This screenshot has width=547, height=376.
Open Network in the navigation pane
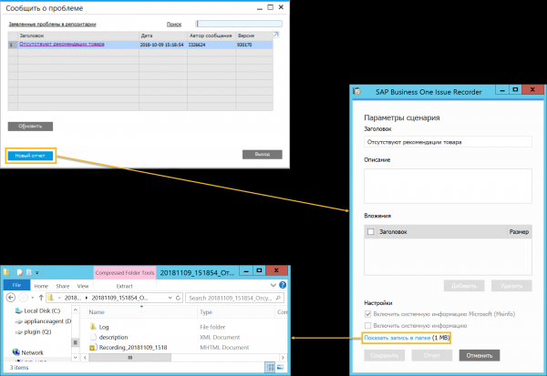32,351
